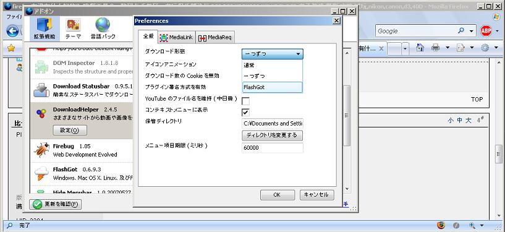Click the Firebug beetle icon
Image resolution: width=505 pixels, height=232 pixels.
click(x=41, y=150)
